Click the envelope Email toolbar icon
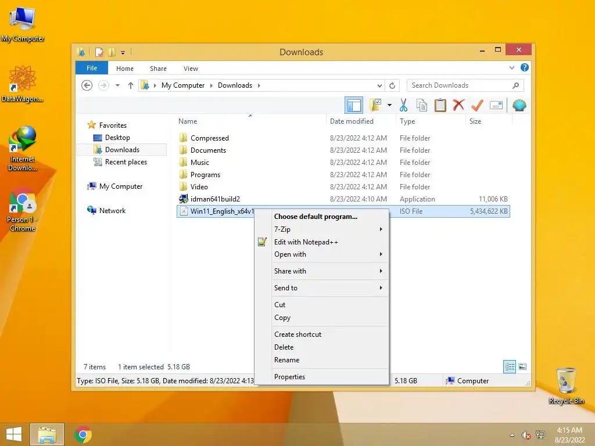 point(496,105)
